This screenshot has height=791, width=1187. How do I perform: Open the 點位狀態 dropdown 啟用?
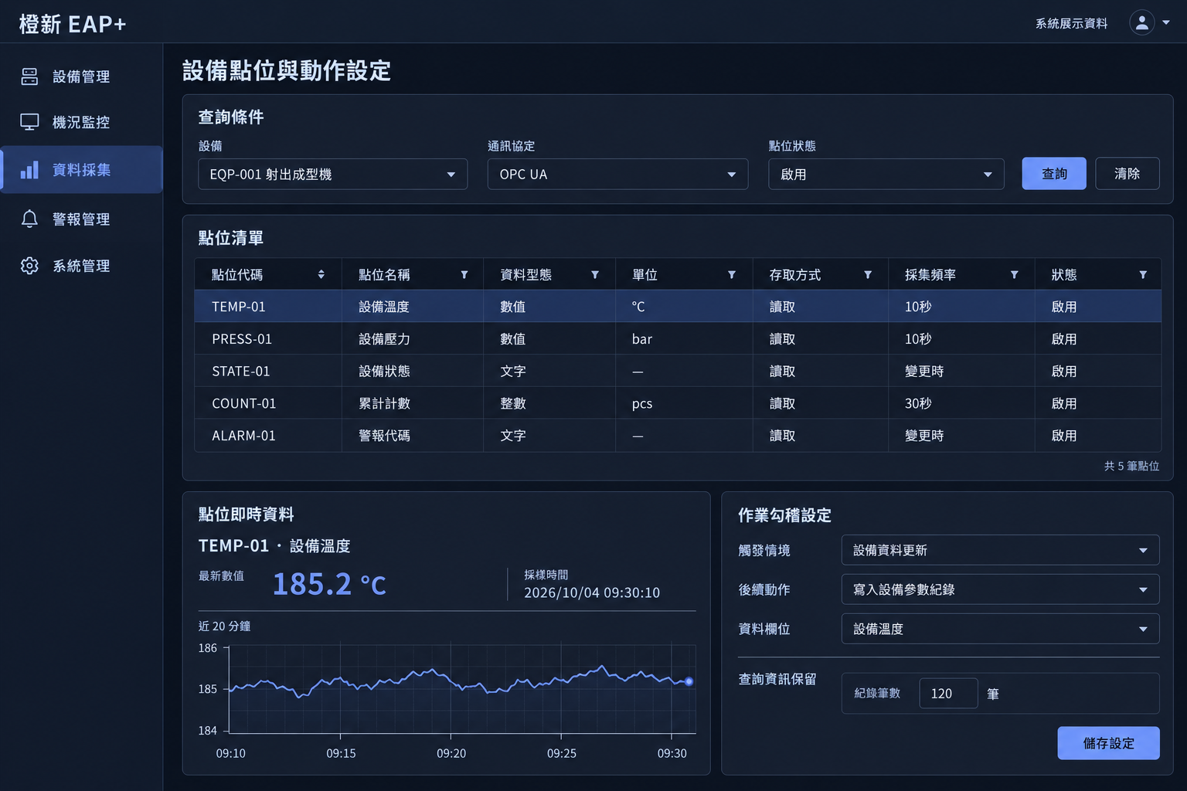click(x=886, y=174)
